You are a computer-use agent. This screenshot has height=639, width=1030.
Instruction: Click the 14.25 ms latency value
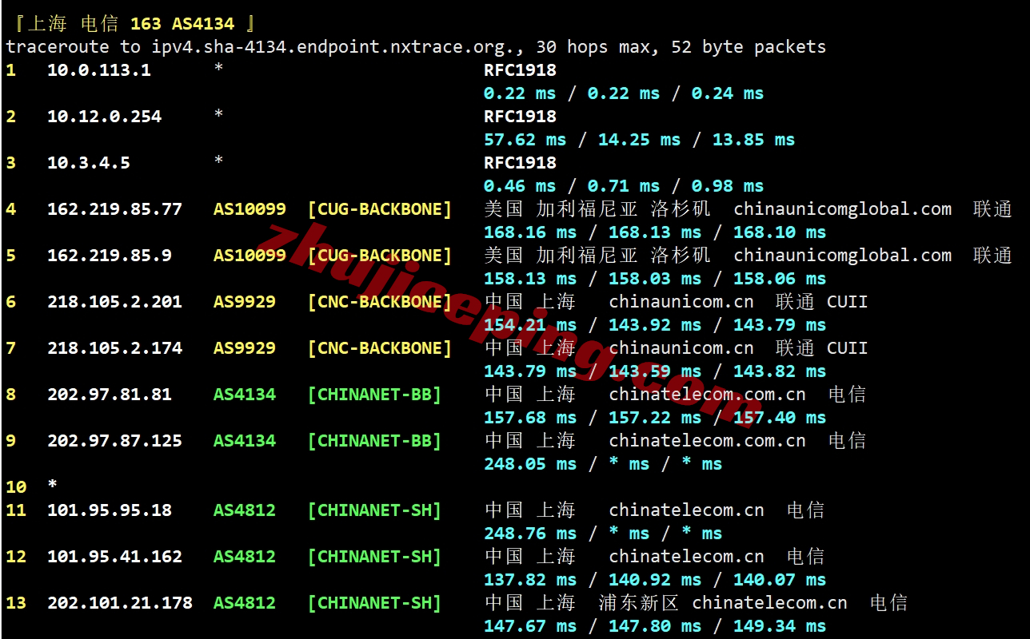(x=640, y=140)
